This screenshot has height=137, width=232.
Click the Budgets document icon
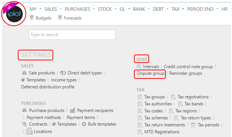31,18
